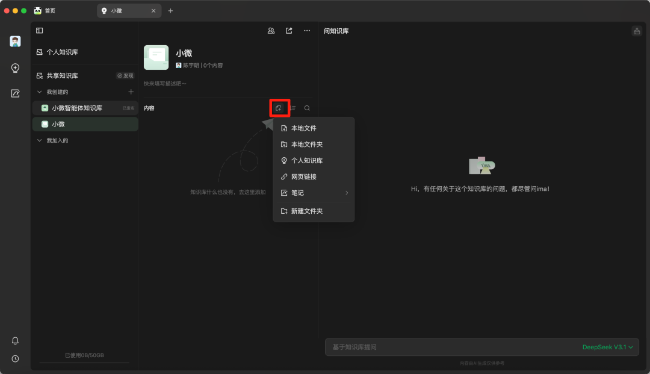Open the members management icon
The height and width of the screenshot is (374, 650).
271,31
